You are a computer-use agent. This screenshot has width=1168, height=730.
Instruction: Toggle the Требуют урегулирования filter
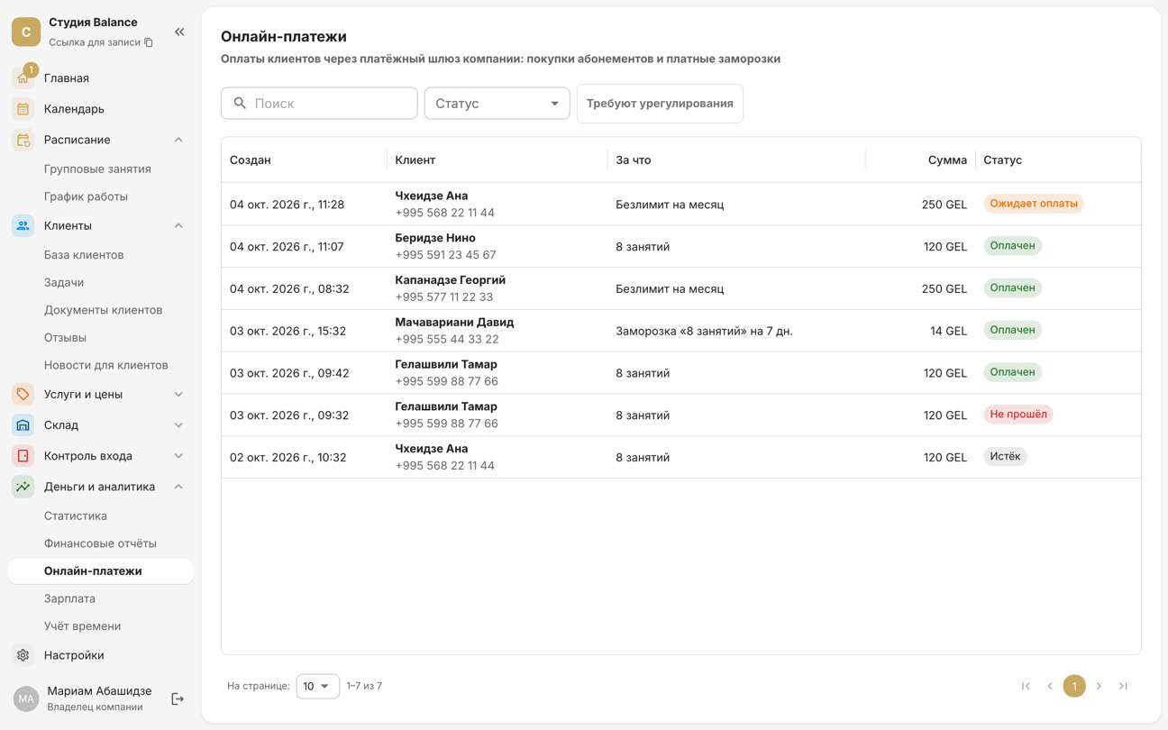[x=660, y=104]
